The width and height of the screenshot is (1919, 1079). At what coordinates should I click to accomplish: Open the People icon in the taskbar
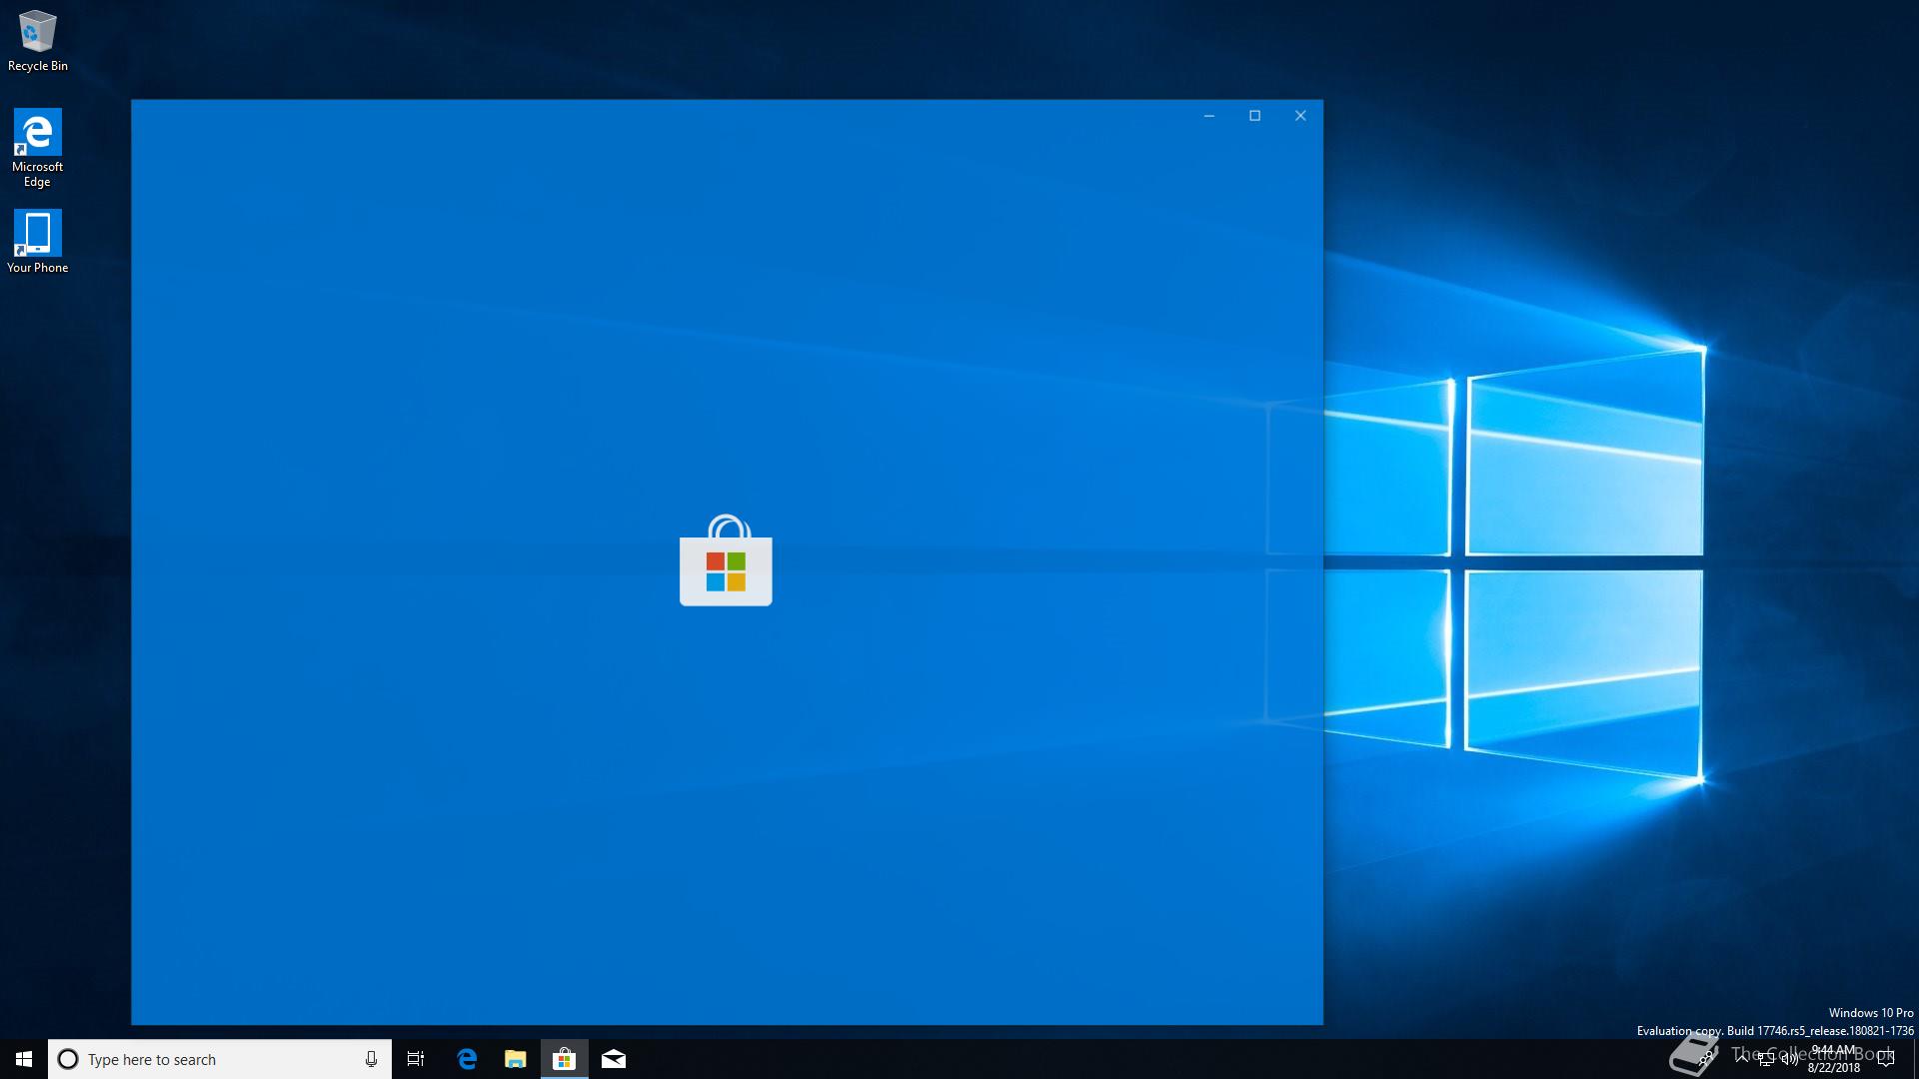(1705, 1059)
